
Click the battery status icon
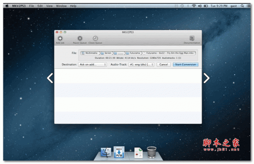pos(206,6)
